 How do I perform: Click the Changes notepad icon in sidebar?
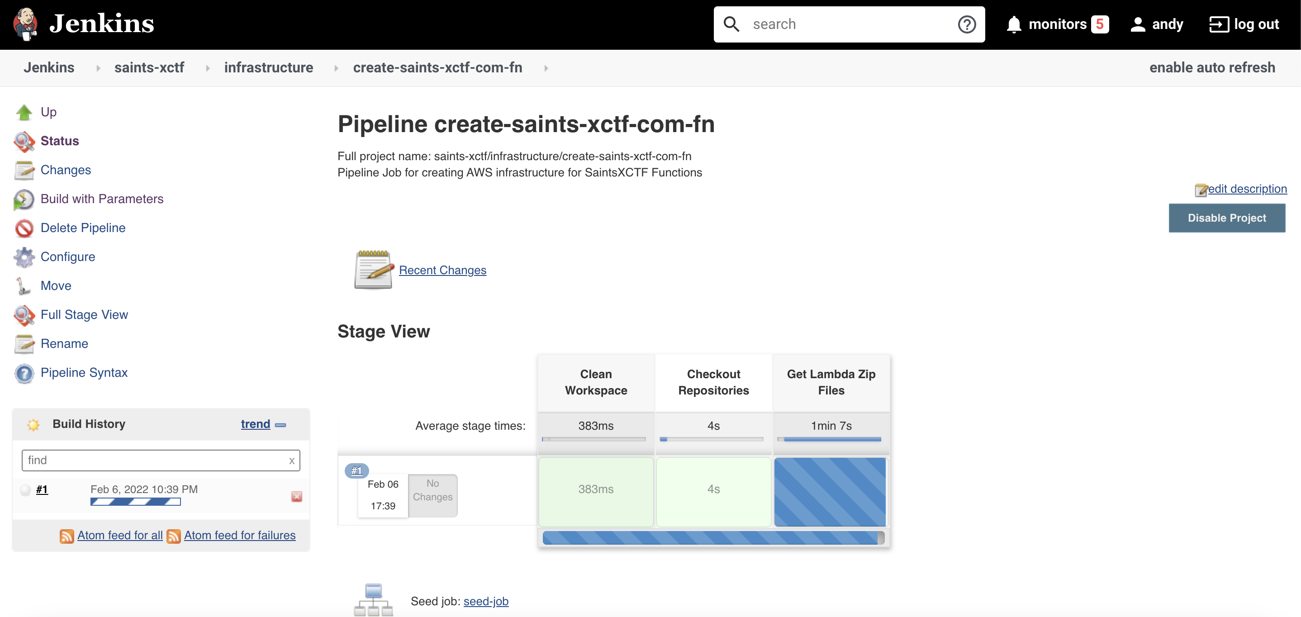coord(24,170)
